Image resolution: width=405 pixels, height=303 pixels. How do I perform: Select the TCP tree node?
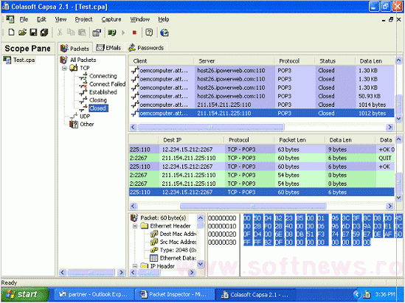point(85,68)
